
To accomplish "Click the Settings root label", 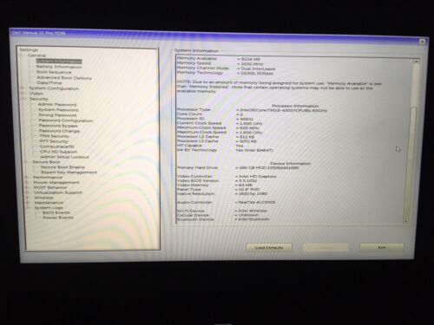I will (x=29, y=50).
